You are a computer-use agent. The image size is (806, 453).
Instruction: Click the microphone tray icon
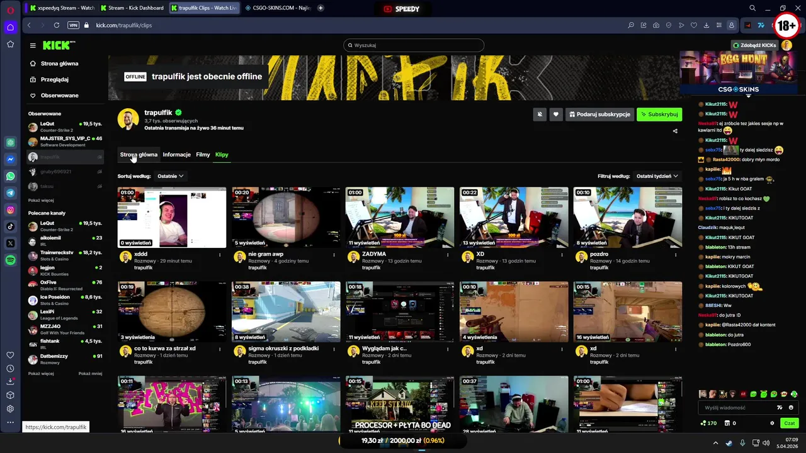(742, 443)
